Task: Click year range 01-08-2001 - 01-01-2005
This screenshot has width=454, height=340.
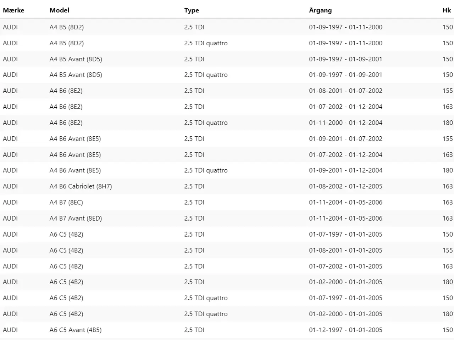Action: 345,250
